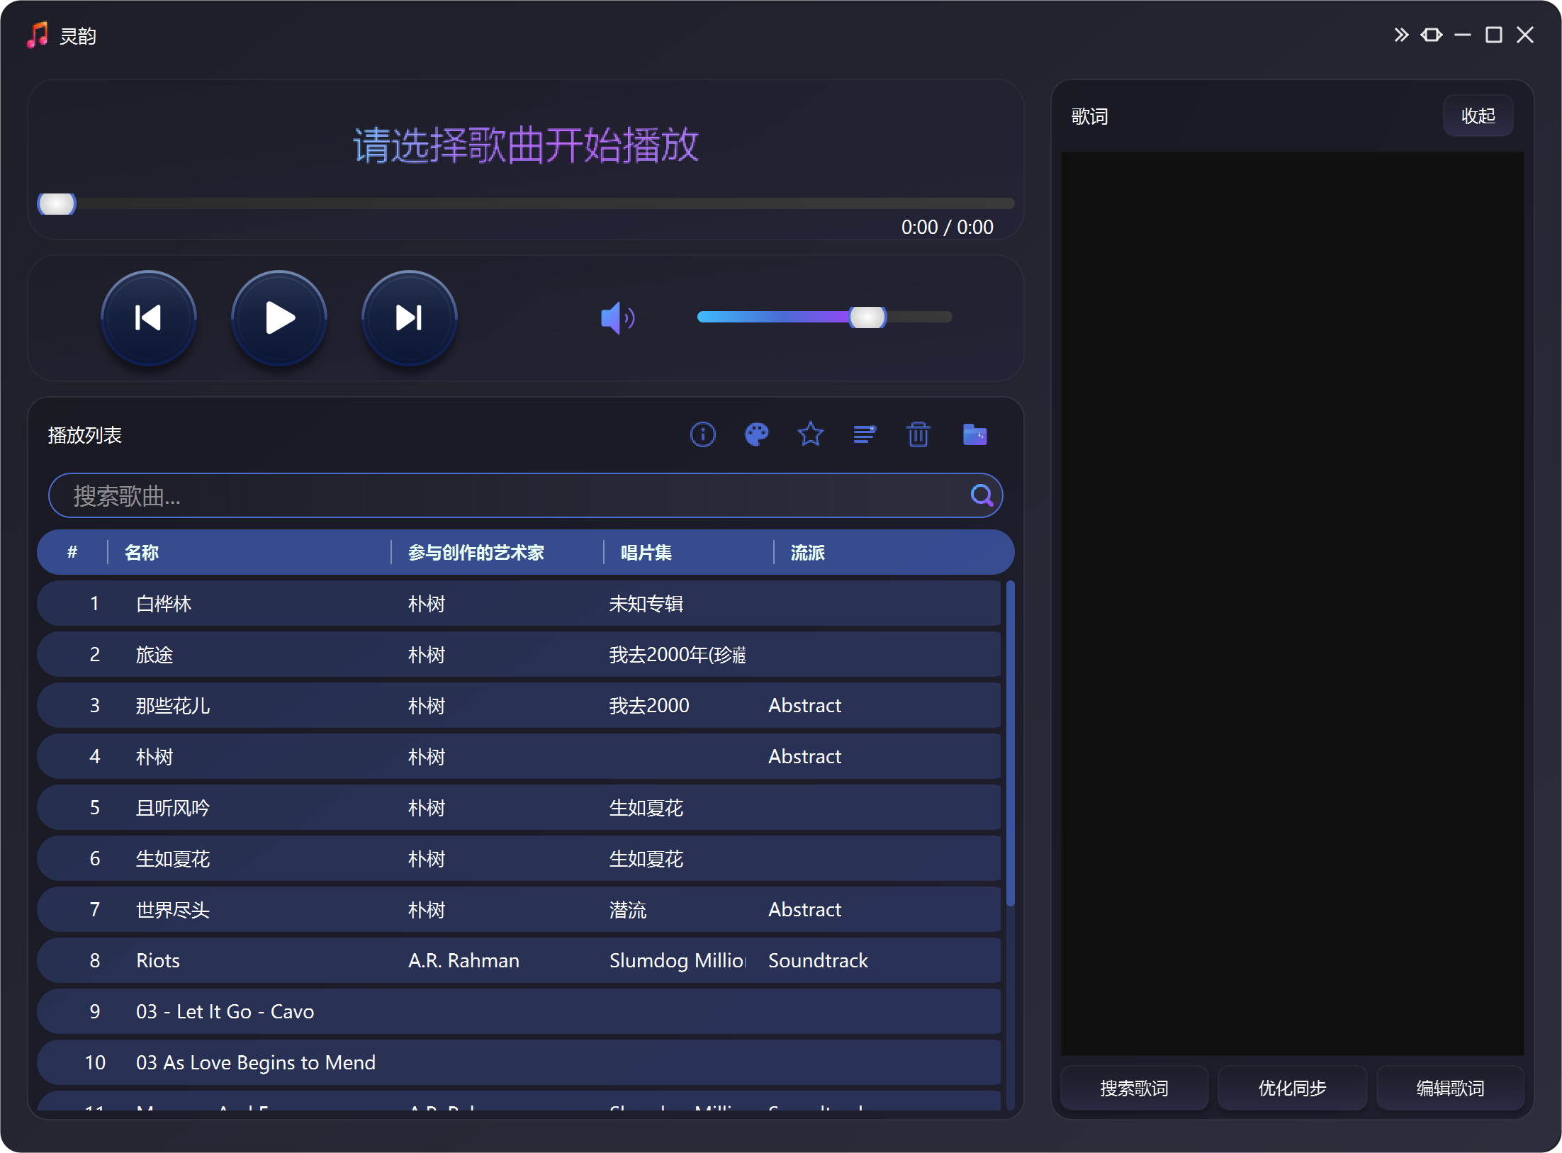The width and height of the screenshot is (1562, 1153).
Task: Collapse lyrics panel via 收起 button
Action: click(x=1478, y=116)
